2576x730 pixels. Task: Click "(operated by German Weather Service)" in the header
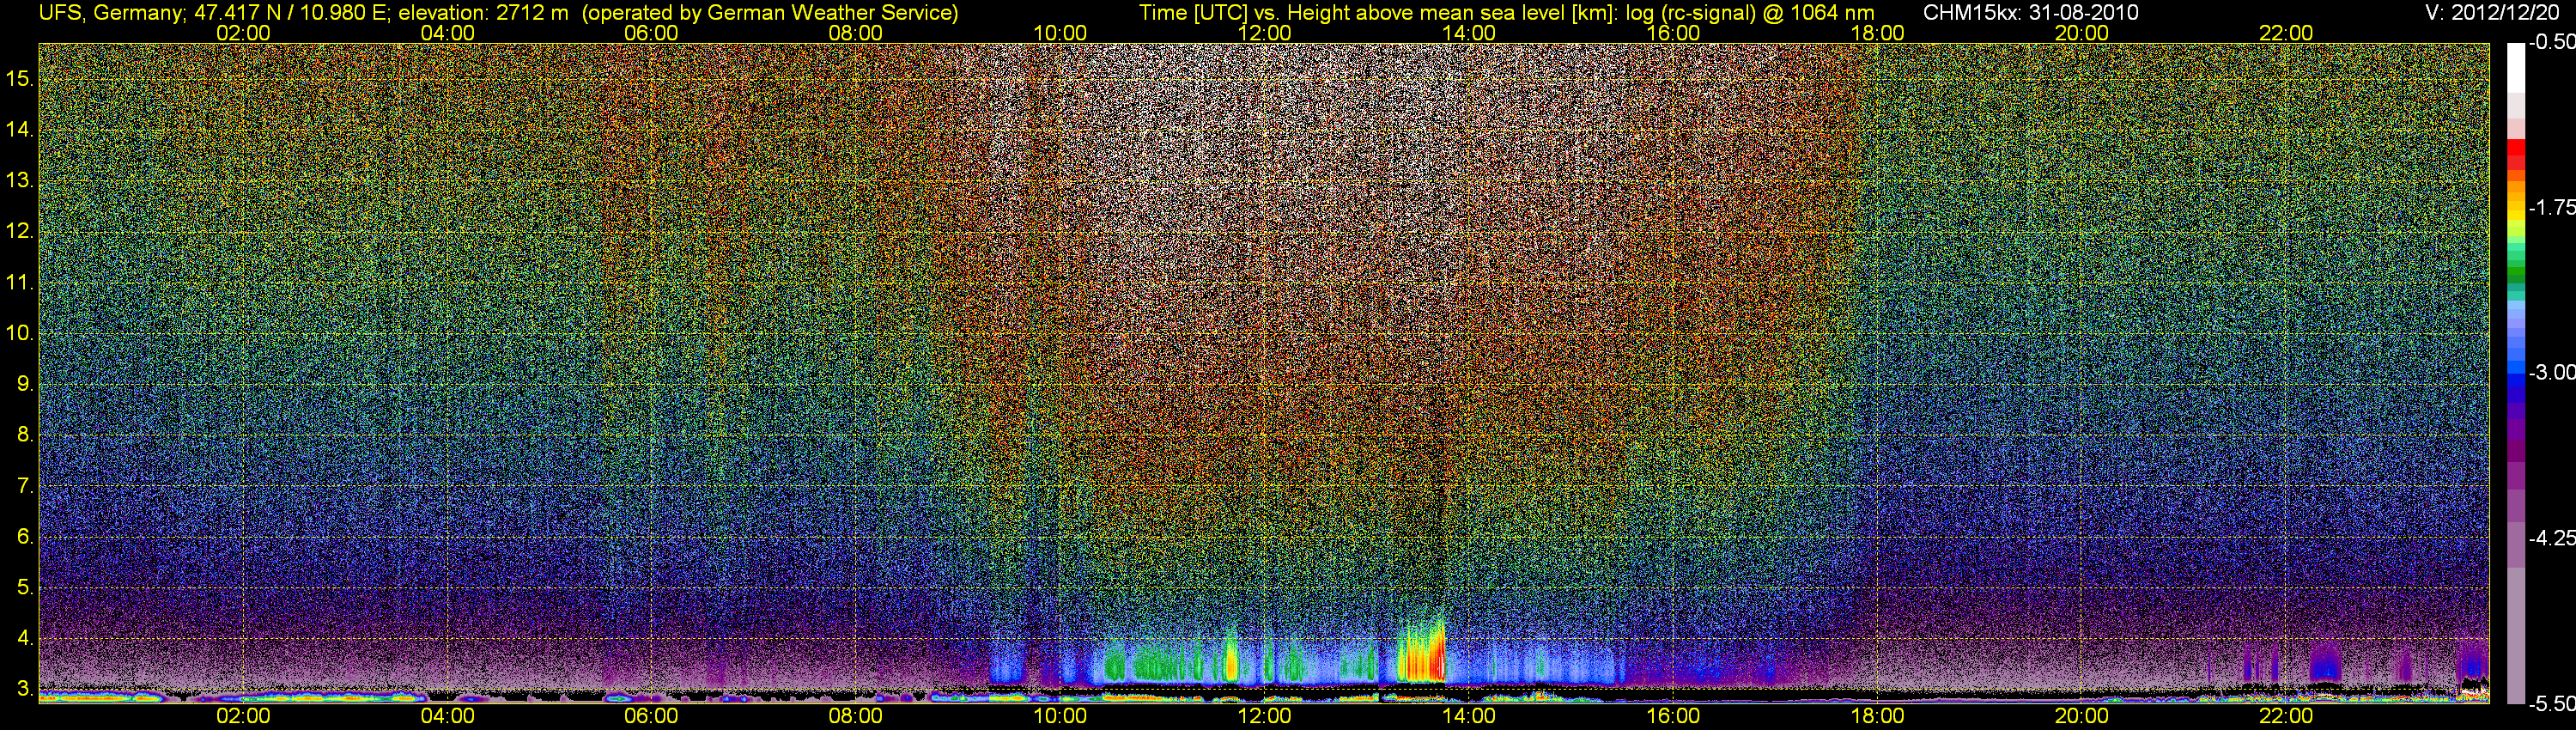pyautogui.click(x=771, y=13)
